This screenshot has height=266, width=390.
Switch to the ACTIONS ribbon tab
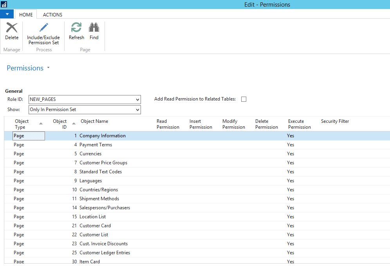(52, 14)
